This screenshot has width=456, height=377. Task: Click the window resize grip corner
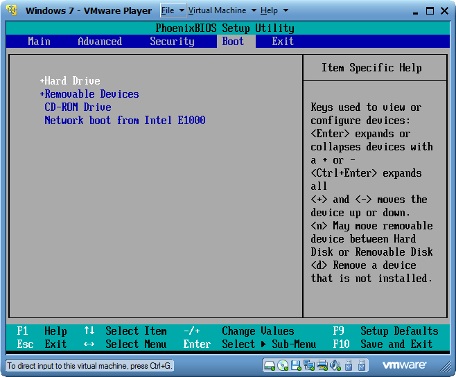click(x=445, y=367)
